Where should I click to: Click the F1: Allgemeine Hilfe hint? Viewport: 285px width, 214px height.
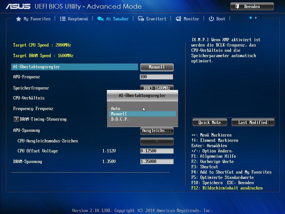(213, 156)
